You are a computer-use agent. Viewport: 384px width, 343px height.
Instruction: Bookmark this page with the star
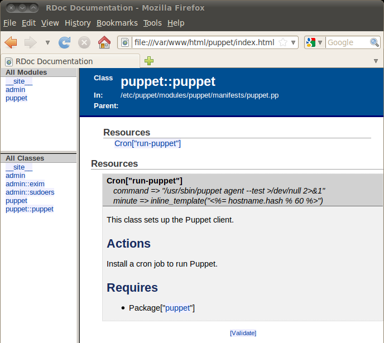point(283,42)
